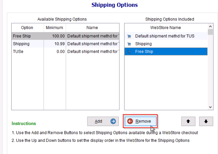Move selected option down with down arrow
Image resolution: width=218 pixels, height=154 pixels.
click(x=206, y=121)
